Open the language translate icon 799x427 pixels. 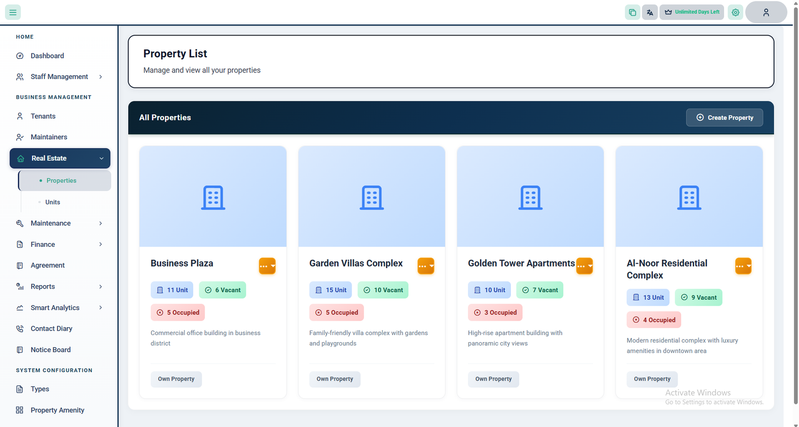650,12
